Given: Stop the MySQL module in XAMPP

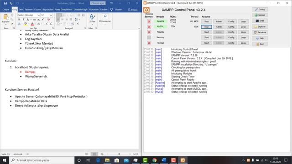Looking at the screenshot, I should pos(206,27).
